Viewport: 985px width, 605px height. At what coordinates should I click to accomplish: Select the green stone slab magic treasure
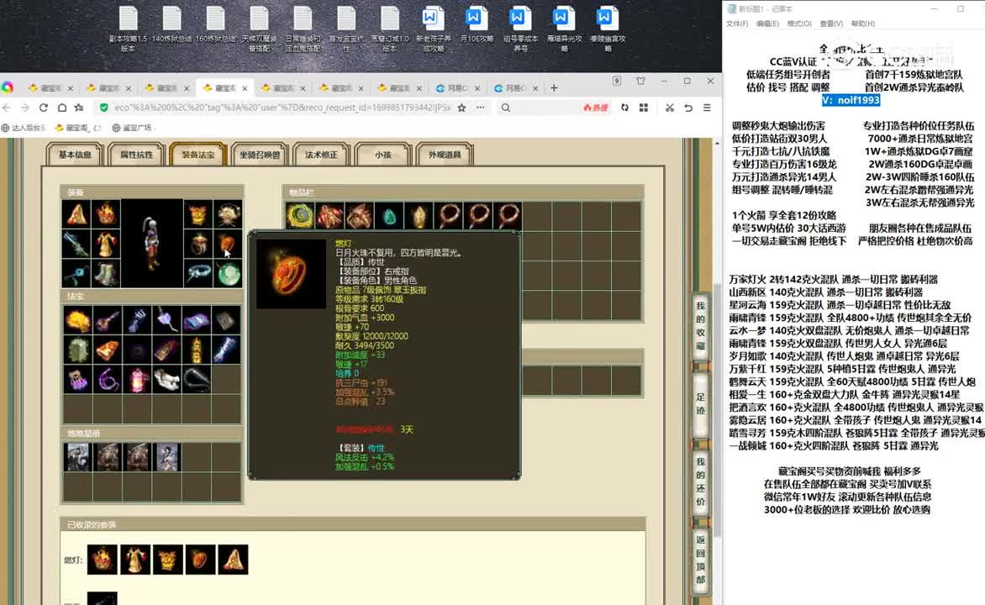(x=77, y=350)
